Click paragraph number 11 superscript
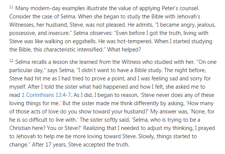This screenshot has width=225, height=154. (11, 7)
